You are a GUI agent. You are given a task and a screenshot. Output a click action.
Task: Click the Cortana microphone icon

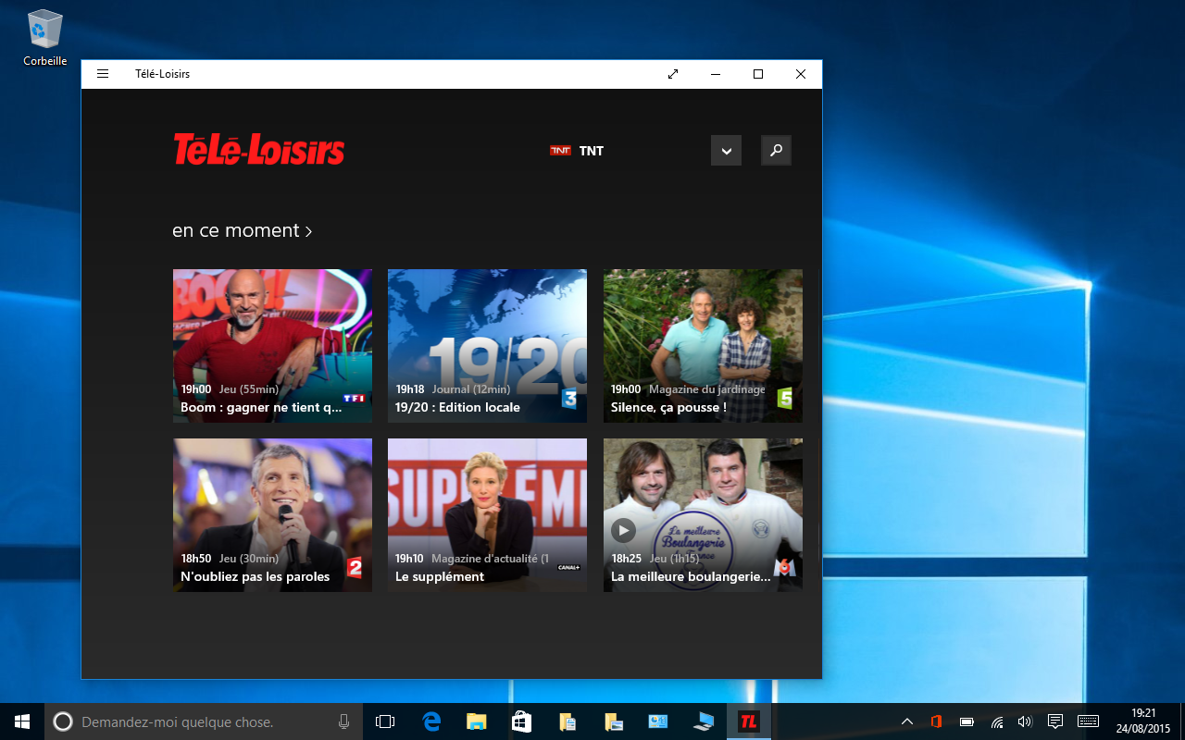(343, 721)
